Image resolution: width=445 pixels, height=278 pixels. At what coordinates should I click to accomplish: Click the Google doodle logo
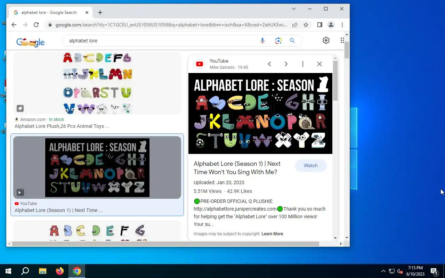coord(31,42)
